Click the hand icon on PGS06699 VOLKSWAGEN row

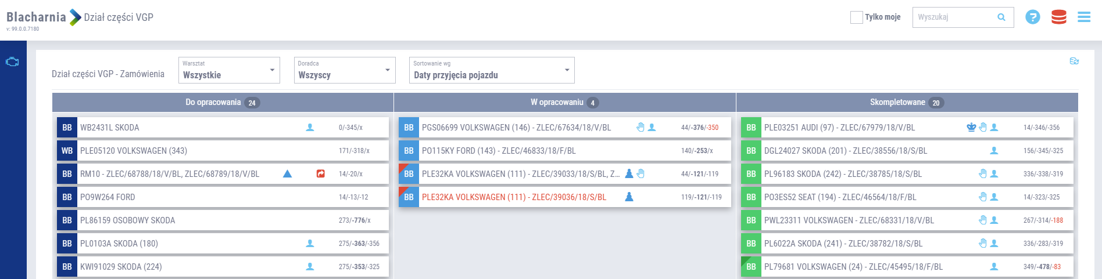[x=640, y=127]
